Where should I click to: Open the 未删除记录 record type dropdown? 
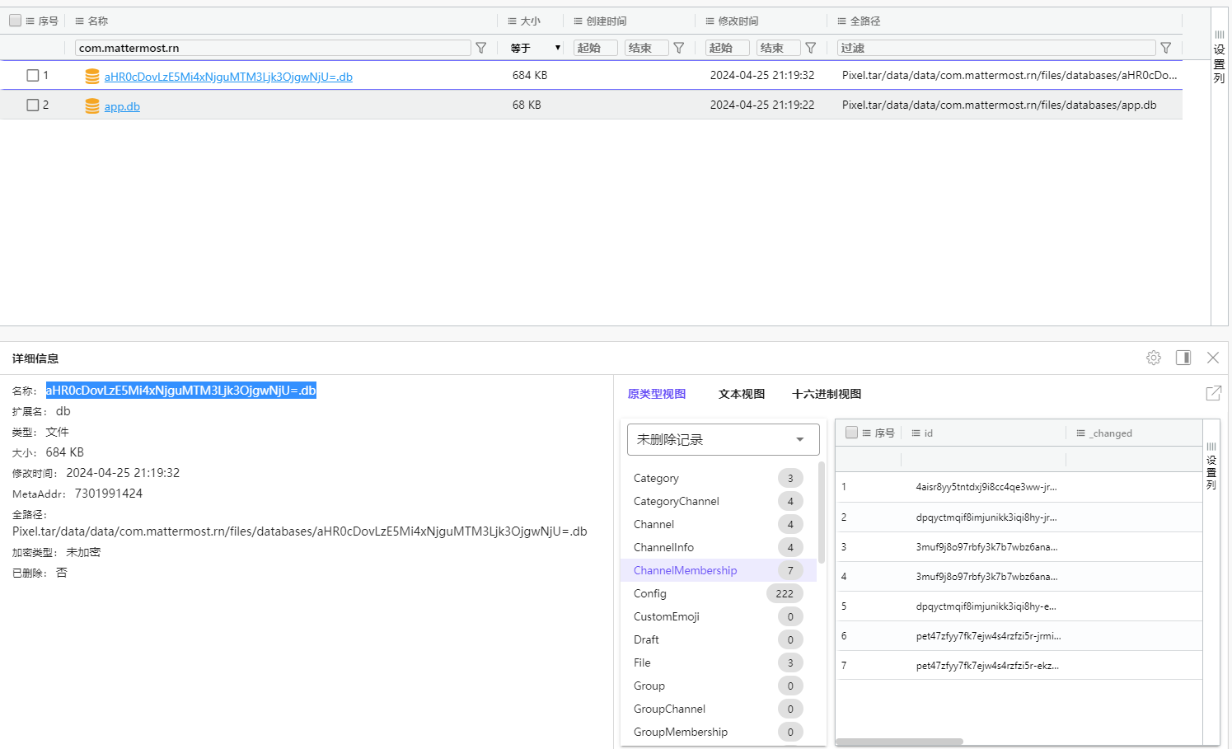723,439
